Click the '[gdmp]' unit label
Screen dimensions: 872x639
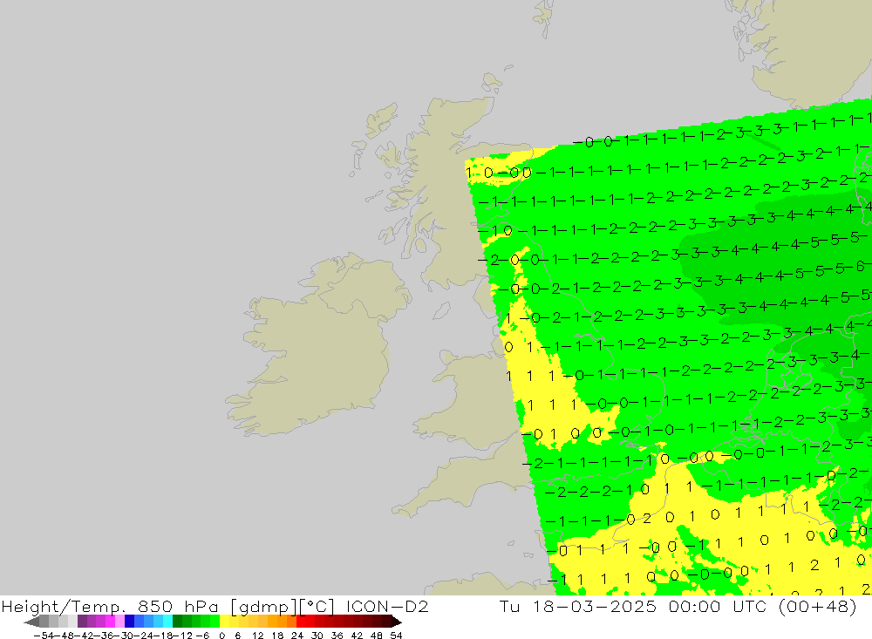[x=263, y=607]
